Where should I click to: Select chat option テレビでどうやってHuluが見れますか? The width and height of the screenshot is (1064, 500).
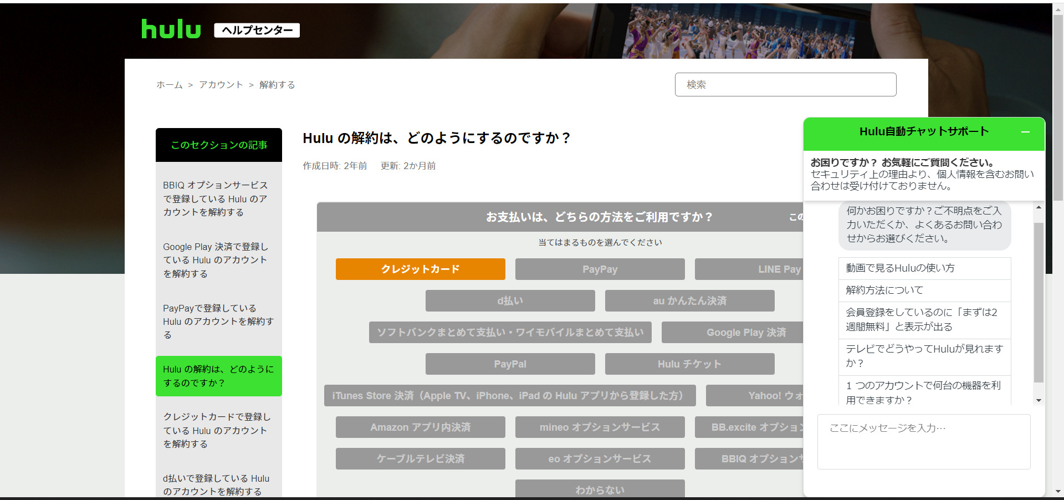point(924,356)
